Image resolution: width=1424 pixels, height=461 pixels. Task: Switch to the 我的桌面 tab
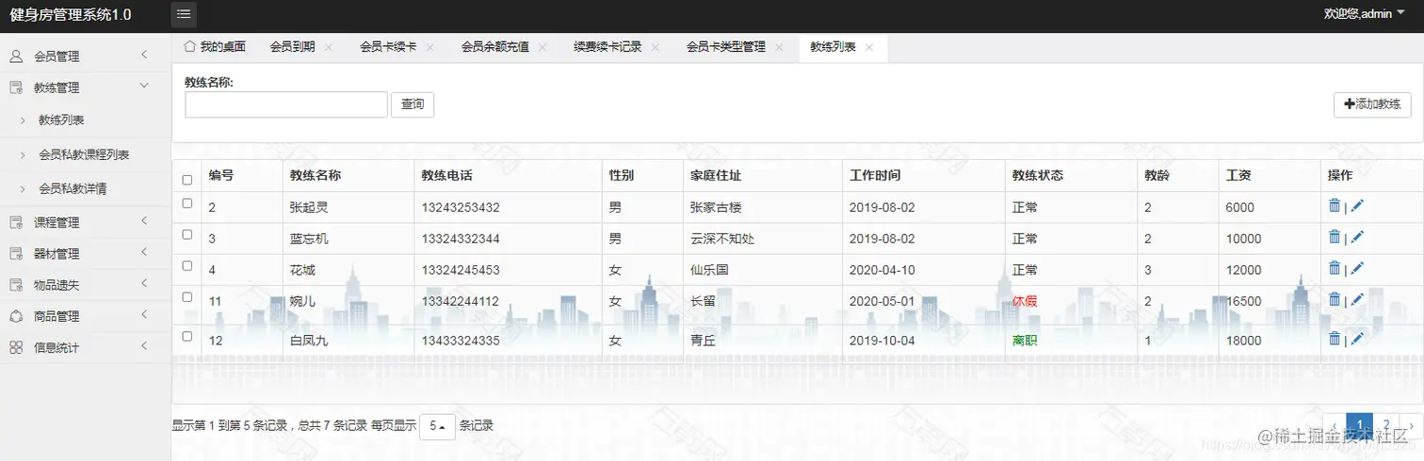pos(215,47)
